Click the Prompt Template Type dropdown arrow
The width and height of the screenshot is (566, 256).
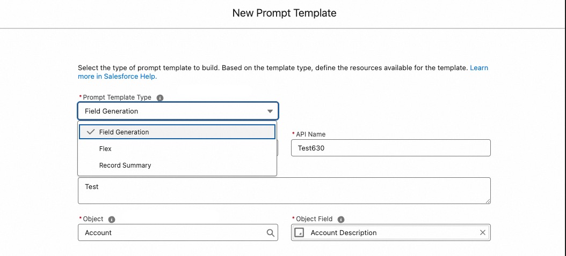(x=270, y=111)
